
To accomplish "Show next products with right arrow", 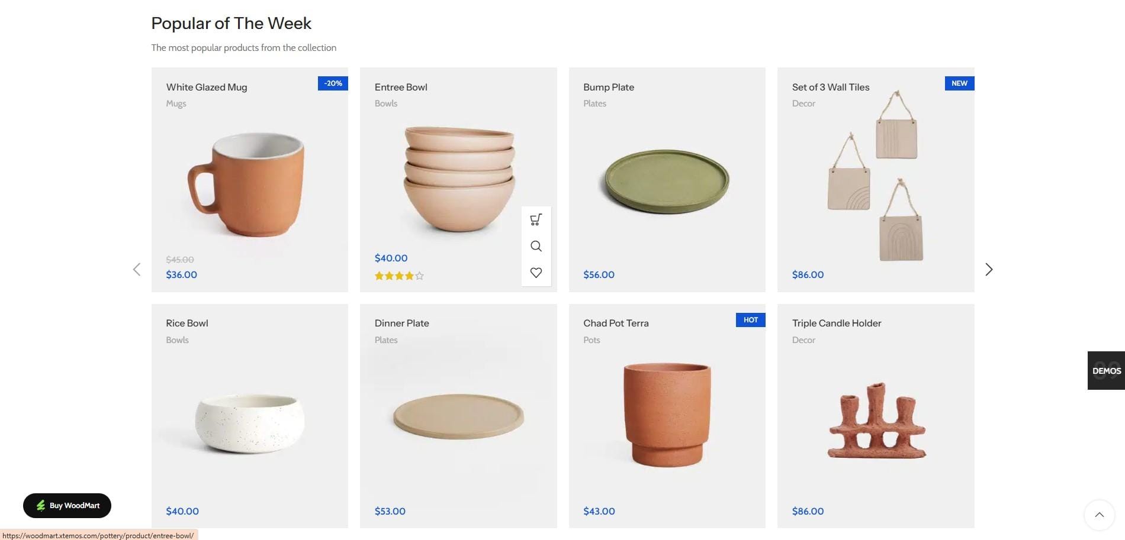I will click(988, 270).
